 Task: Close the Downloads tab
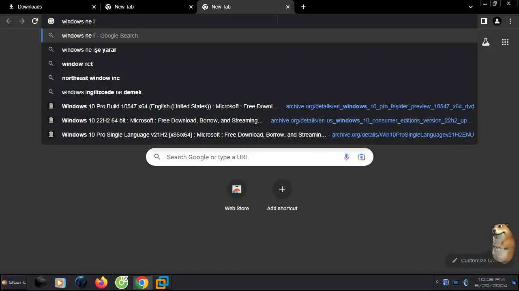(94, 7)
